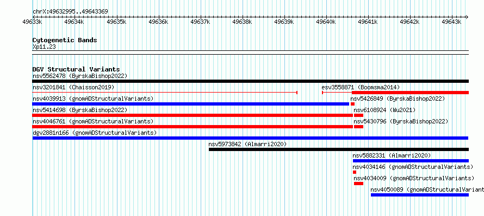Click the tiny red nsv4034146 variant block
The height and width of the screenshot is (216, 484).
click(x=355, y=172)
